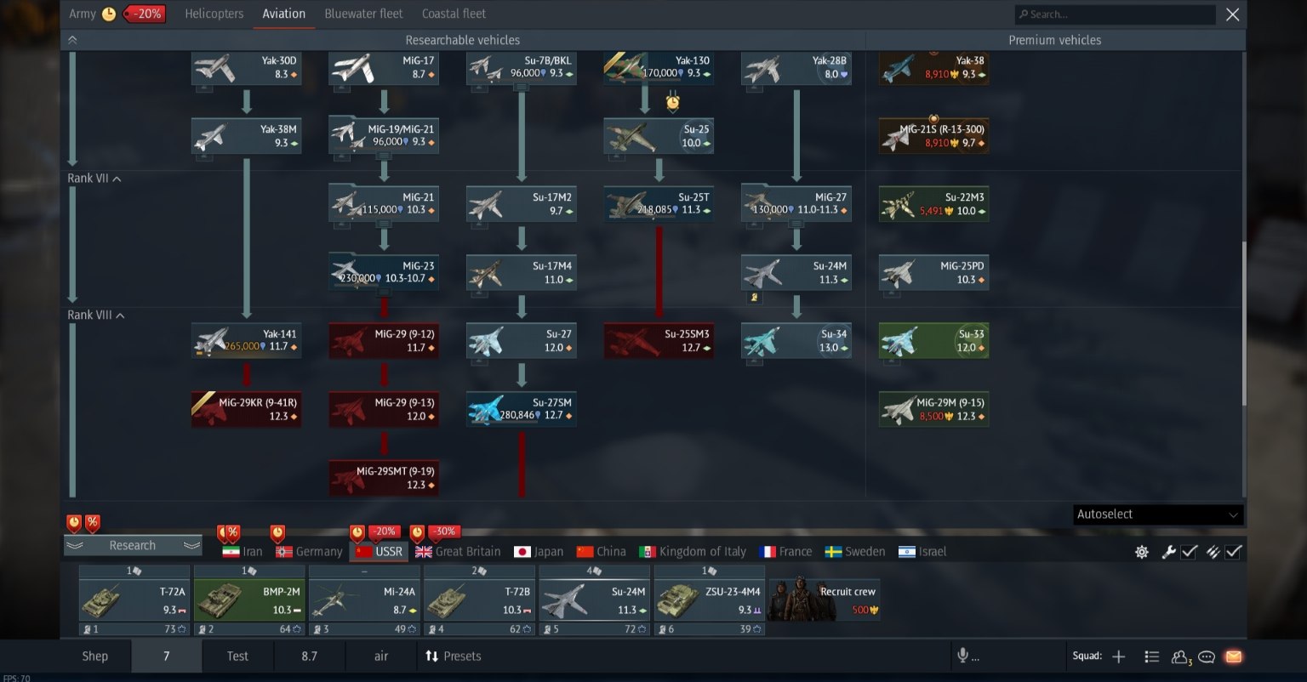Select the China nation tab
This screenshot has width=1307, height=682.
[x=602, y=552]
